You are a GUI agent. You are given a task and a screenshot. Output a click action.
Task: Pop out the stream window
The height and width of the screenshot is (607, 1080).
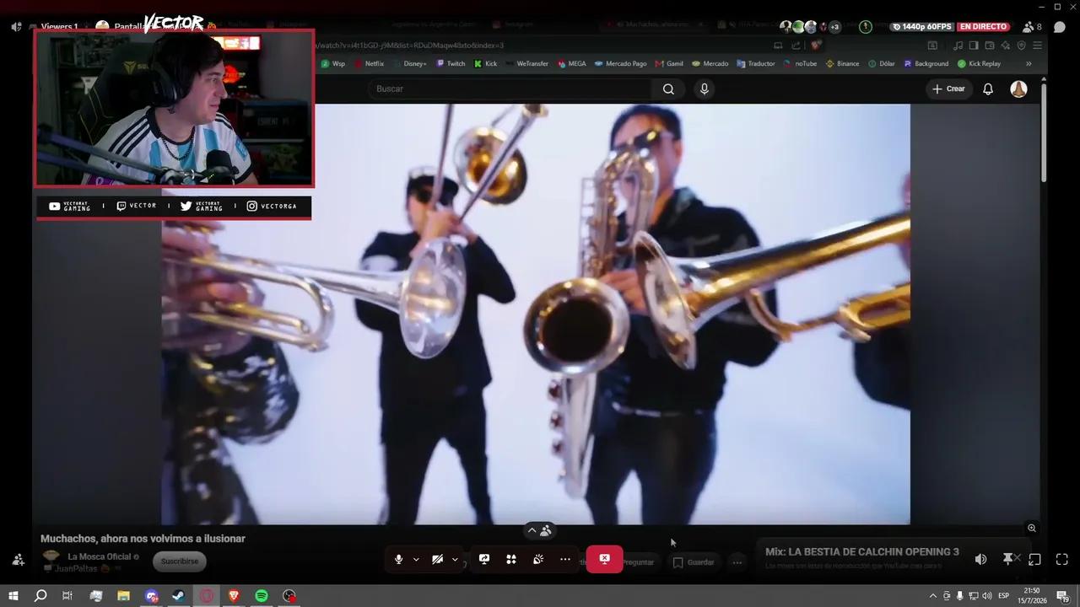tap(1034, 559)
